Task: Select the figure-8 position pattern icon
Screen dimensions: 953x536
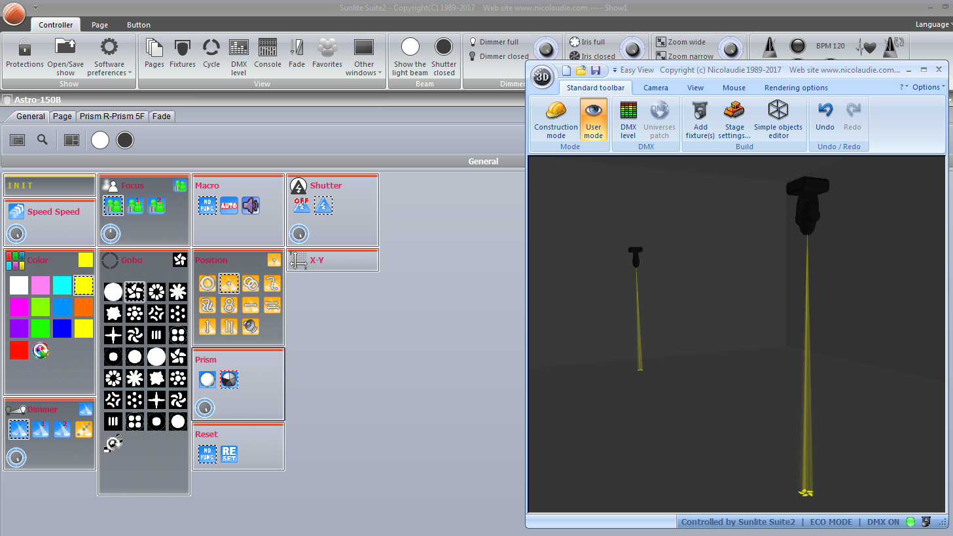Action: click(229, 305)
